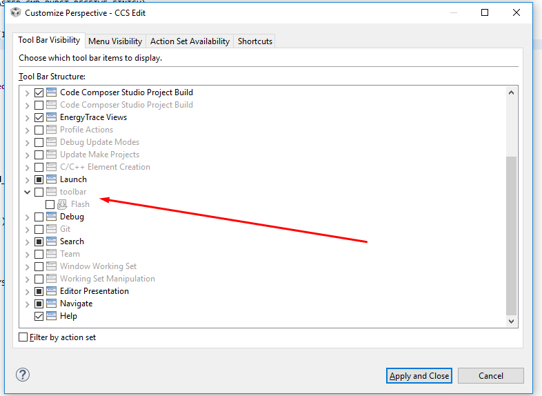Click the Flash item icon
The width and height of the screenshot is (542, 396).
[x=62, y=204]
